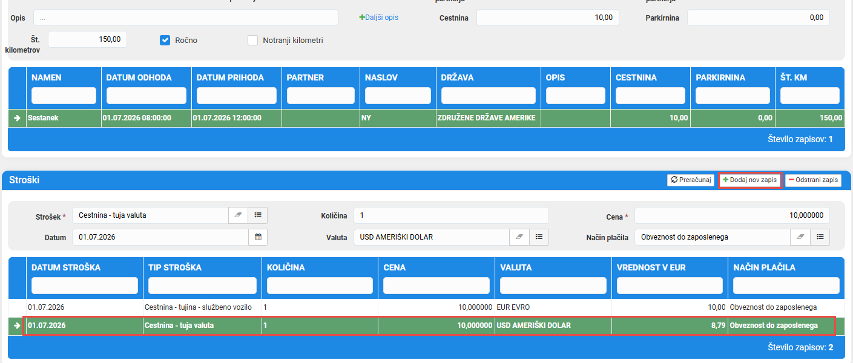Clear the Način plačila field with eraser
This screenshot has width=853, height=363.
click(x=800, y=237)
